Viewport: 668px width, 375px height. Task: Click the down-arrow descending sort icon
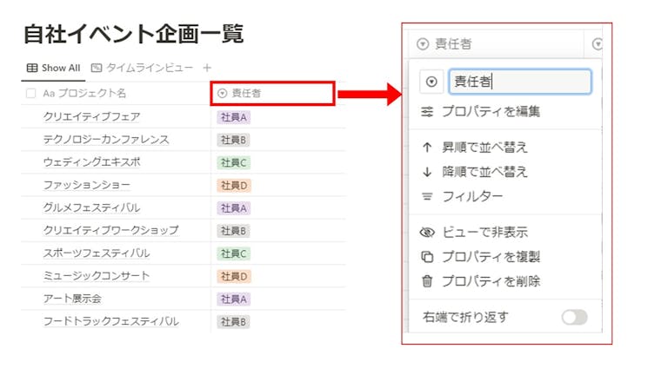pyautogui.click(x=427, y=172)
